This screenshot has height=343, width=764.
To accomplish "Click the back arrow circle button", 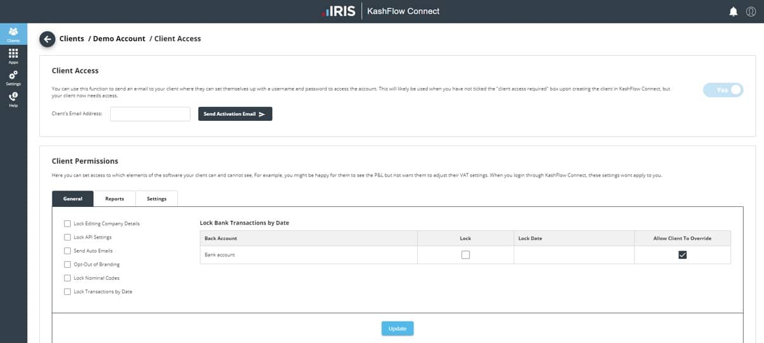I will coord(47,39).
